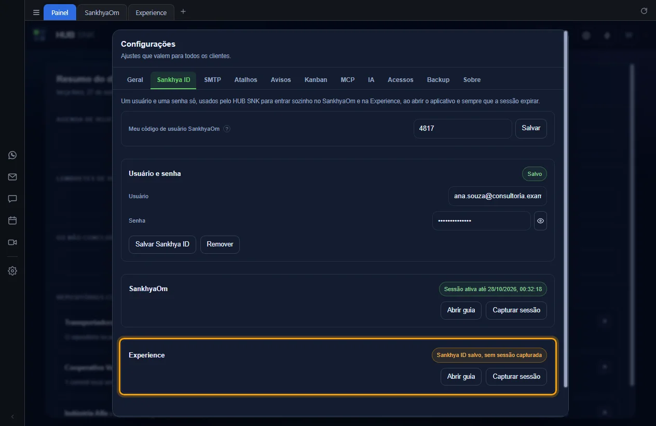Select the Sankhya ID settings tab
Viewport: 656px width, 426px height.
(173, 80)
